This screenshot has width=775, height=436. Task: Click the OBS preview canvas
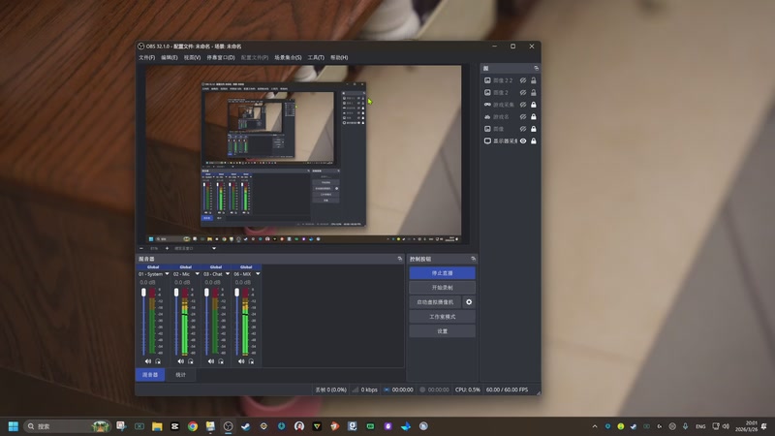pos(303,154)
